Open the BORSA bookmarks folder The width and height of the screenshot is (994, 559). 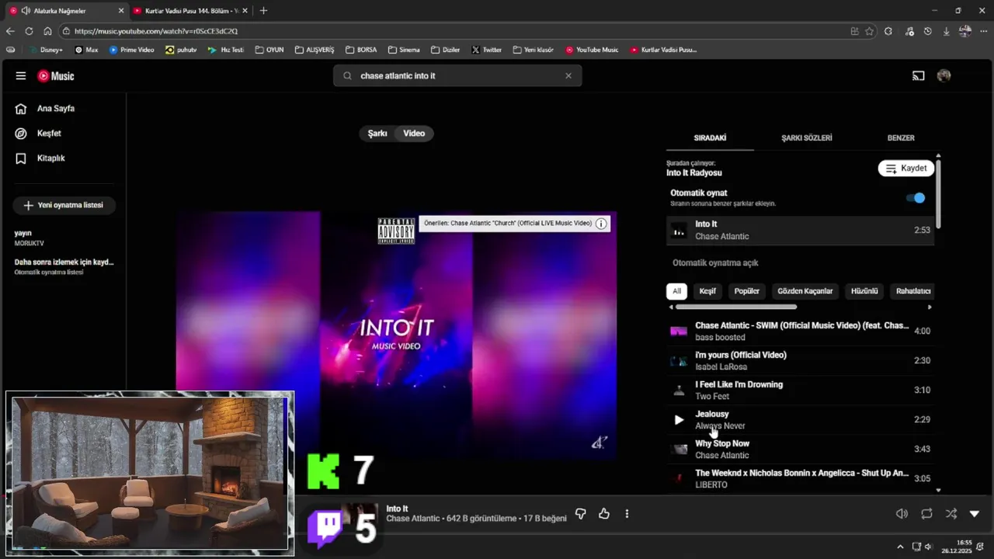pos(361,50)
